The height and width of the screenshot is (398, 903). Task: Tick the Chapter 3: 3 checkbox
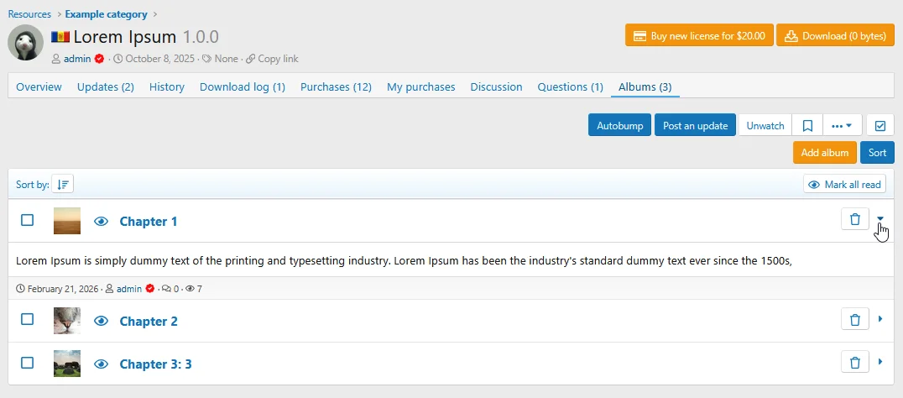coord(28,363)
